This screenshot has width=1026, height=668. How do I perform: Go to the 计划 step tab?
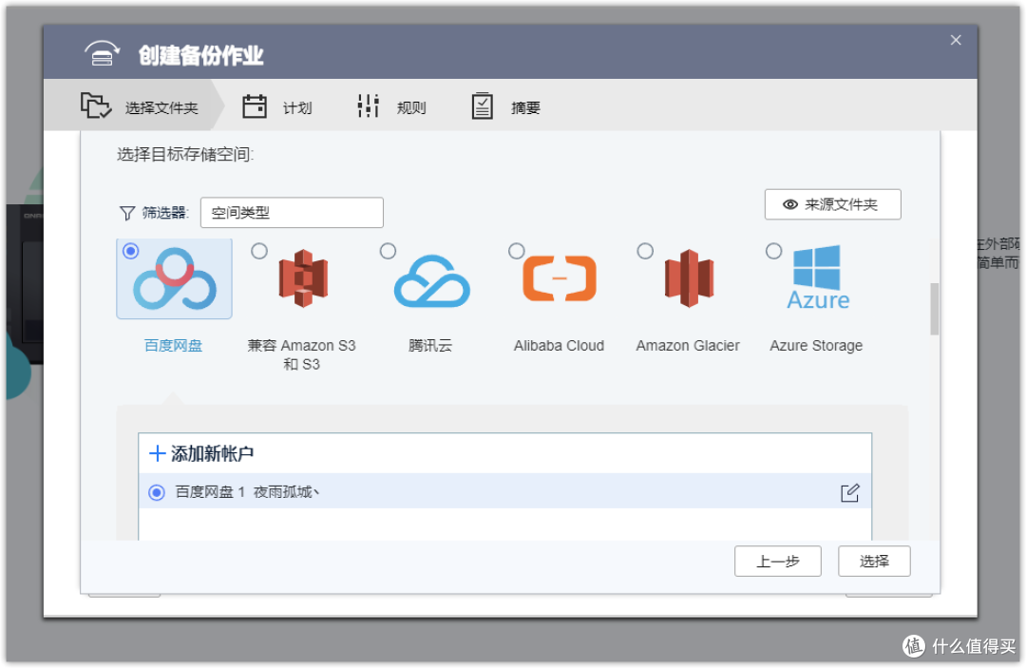pos(277,106)
